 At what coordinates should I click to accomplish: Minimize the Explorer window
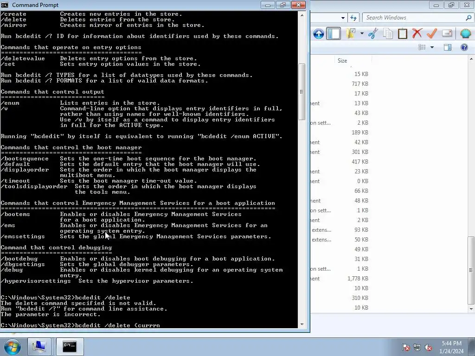click(x=436, y=5)
